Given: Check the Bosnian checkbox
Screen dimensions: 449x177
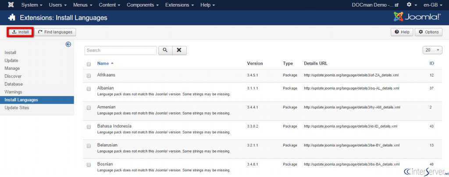Looking at the screenshot, I should [89, 165].
